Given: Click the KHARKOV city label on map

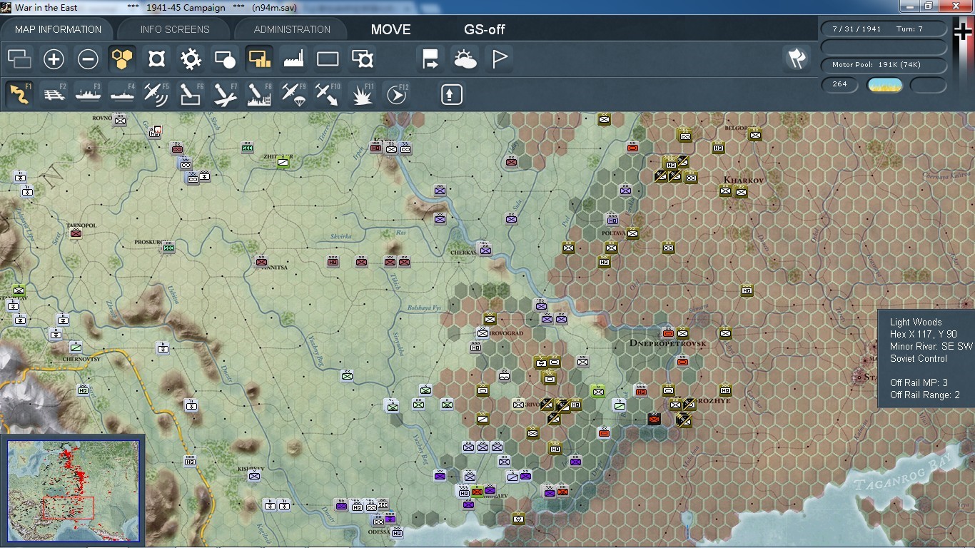Looking at the screenshot, I should tap(743, 180).
